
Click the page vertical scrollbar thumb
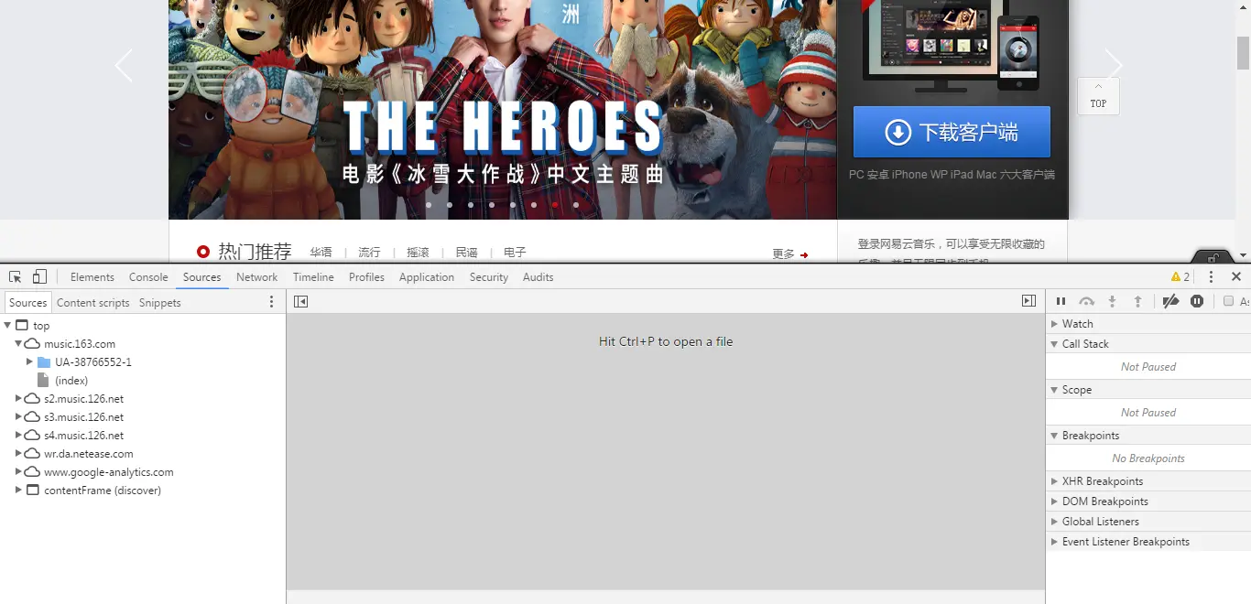click(x=1243, y=53)
